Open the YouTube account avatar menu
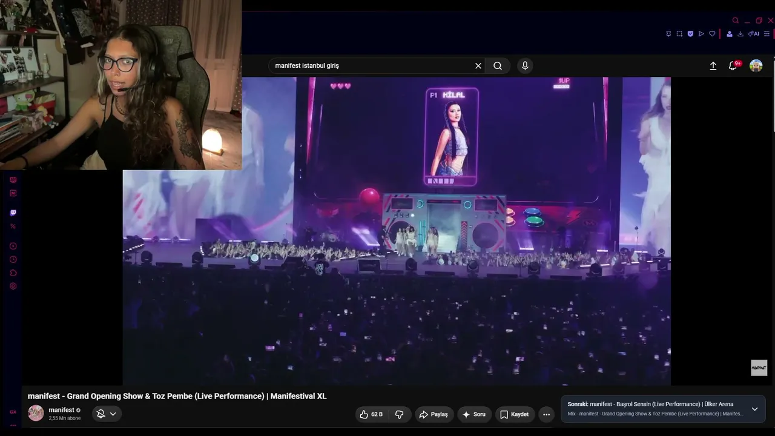The image size is (775, 436). coord(756,66)
